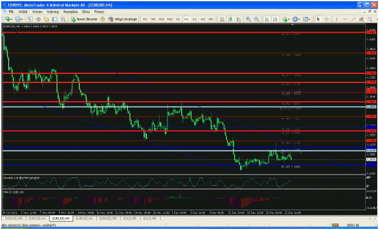Display chart as candlesticks

point(230,19)
